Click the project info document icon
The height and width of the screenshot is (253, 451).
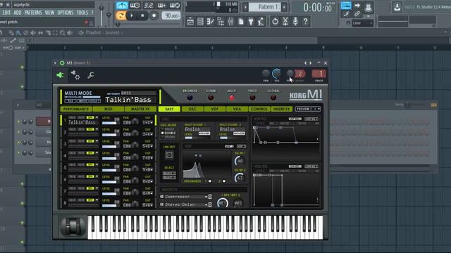click(x=241, y=22)
